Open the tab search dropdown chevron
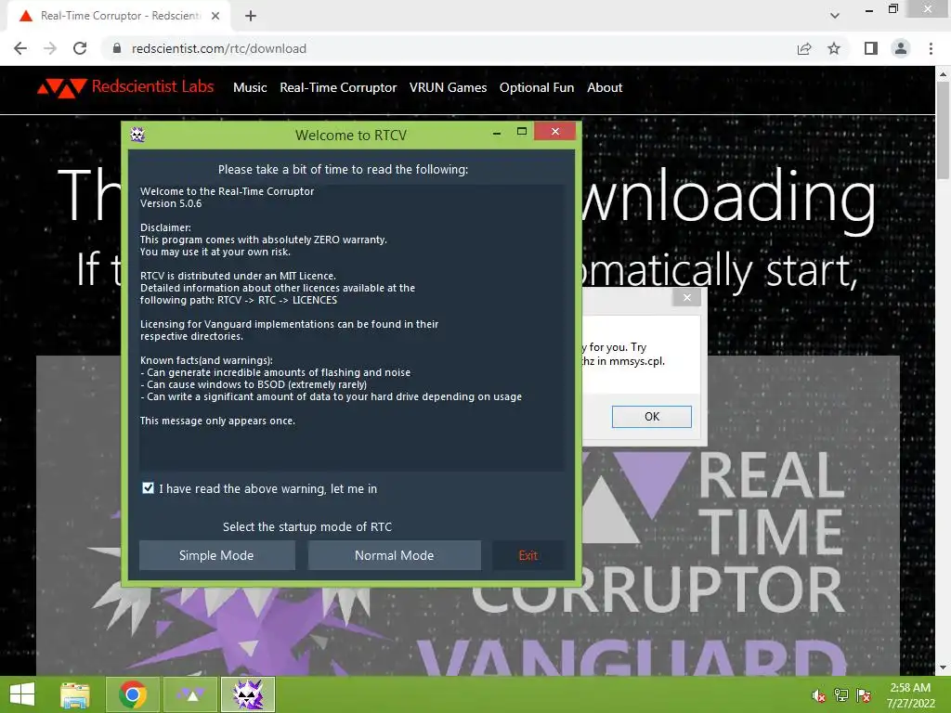 pos(835,16)
